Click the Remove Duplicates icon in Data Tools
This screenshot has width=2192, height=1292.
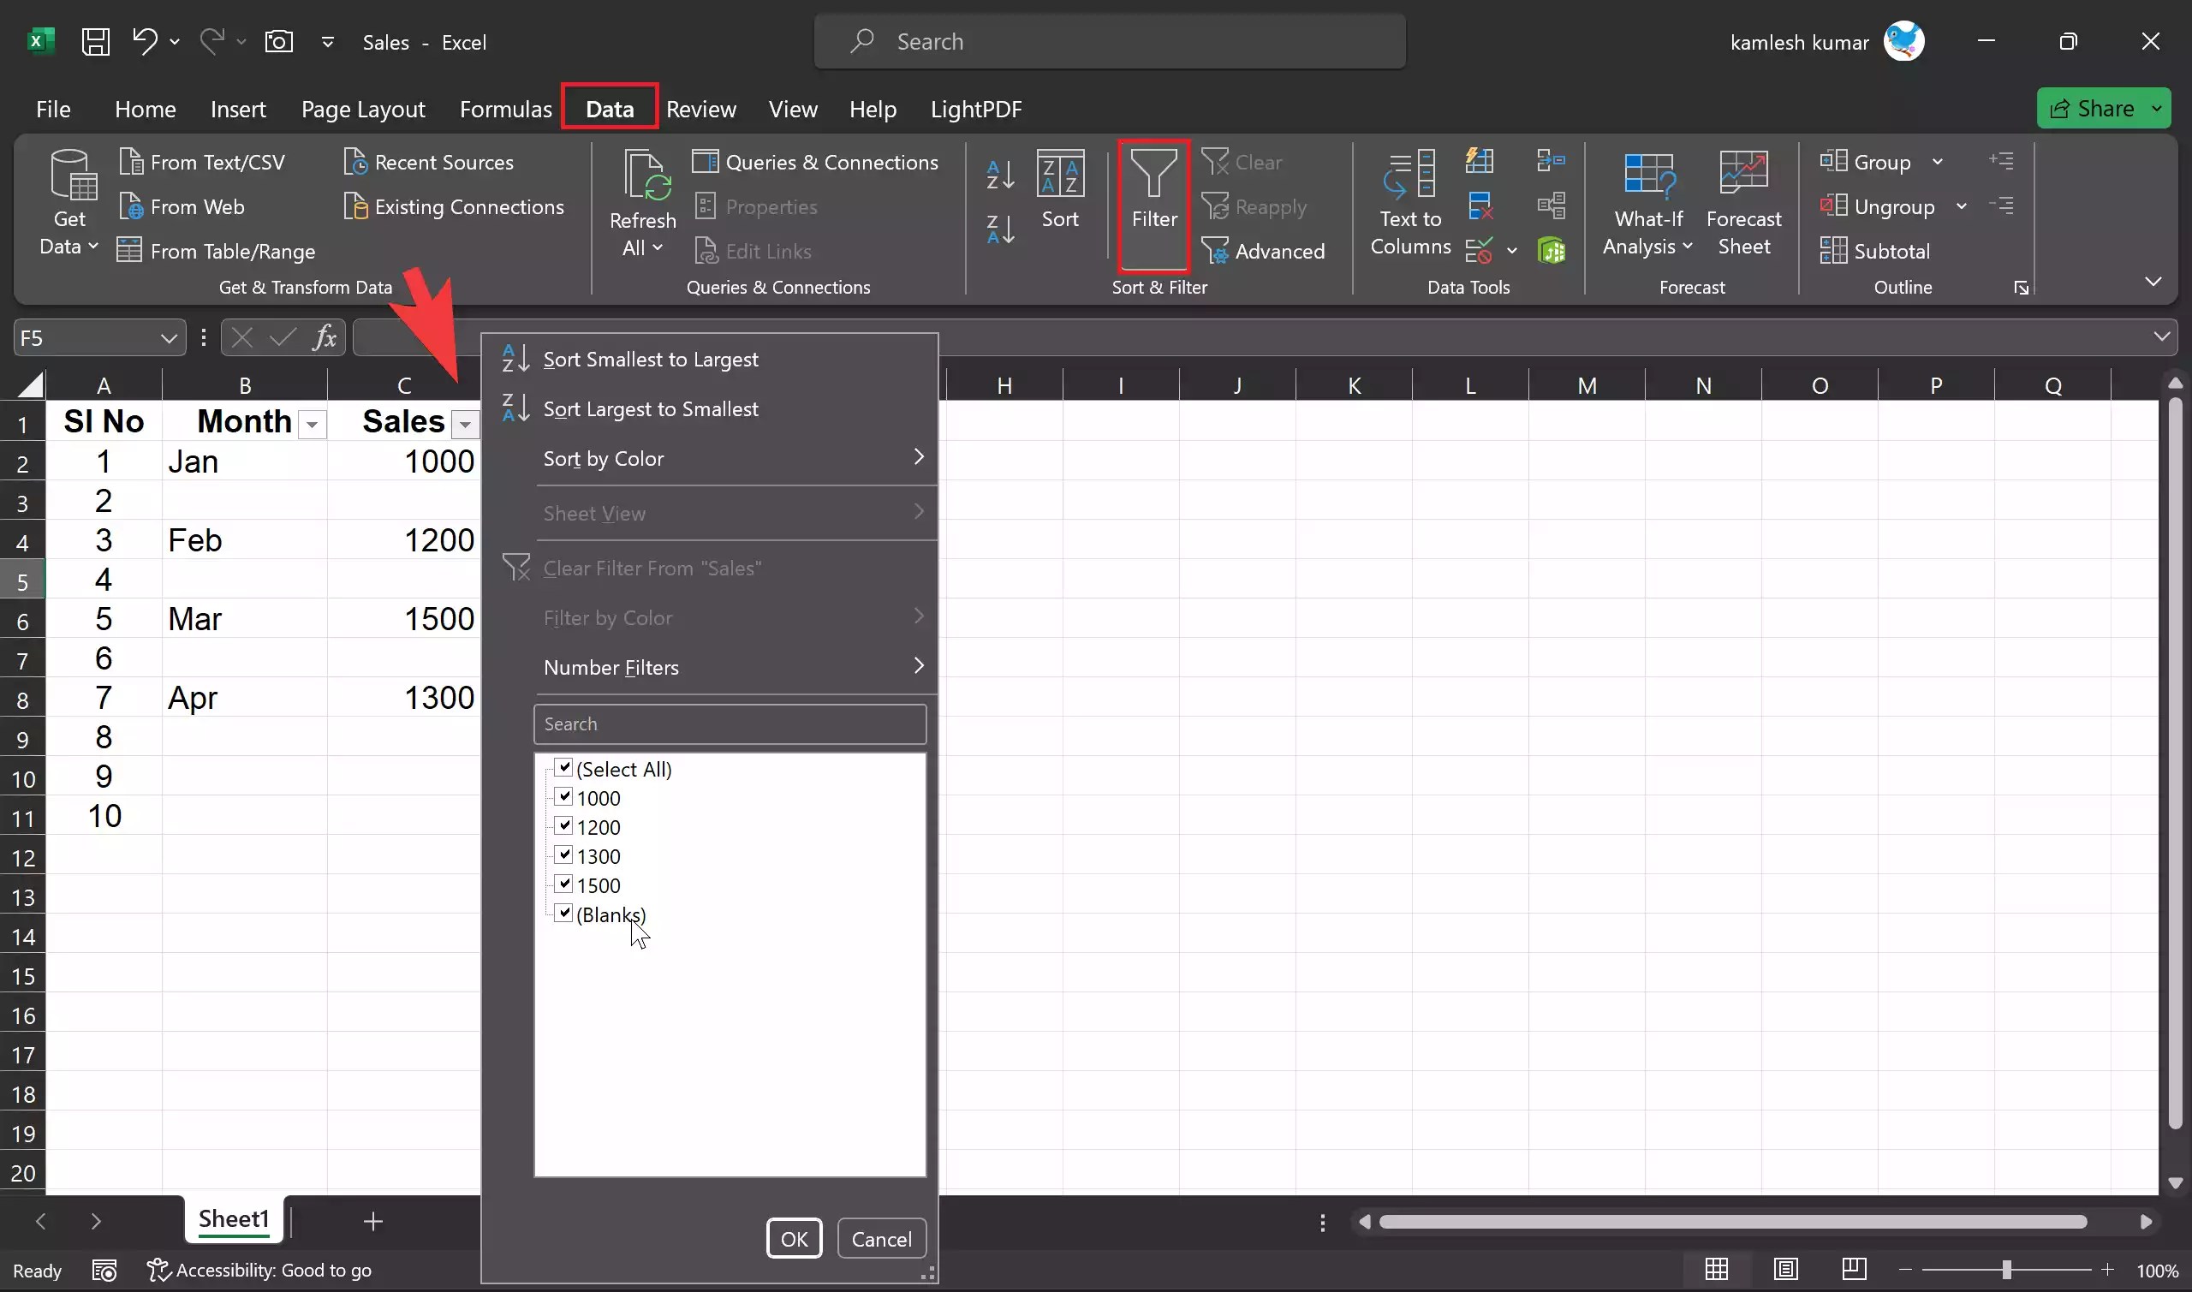pyautogui.click(x=1479, y=205)
